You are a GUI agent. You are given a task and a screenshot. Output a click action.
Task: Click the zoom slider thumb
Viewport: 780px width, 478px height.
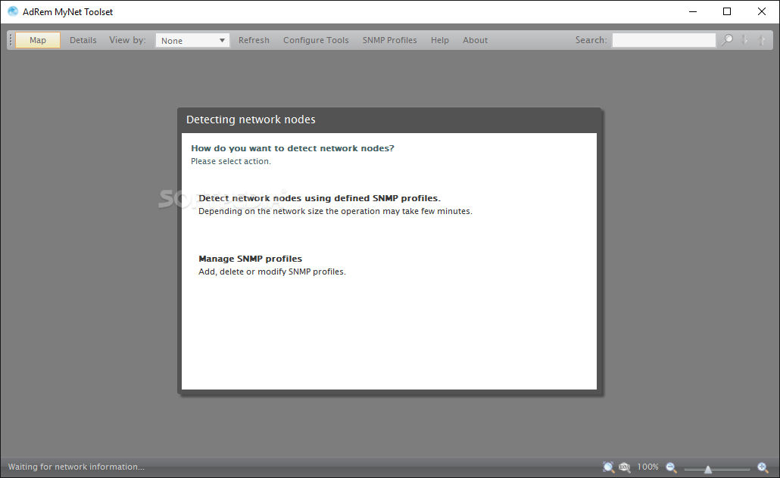pos(708,469)
